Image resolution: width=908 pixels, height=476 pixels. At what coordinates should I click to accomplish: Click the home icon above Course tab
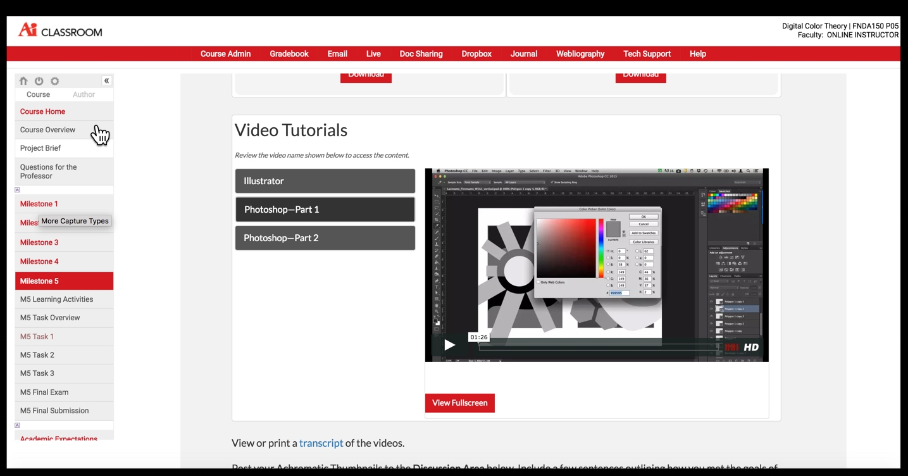pos(23,81)
